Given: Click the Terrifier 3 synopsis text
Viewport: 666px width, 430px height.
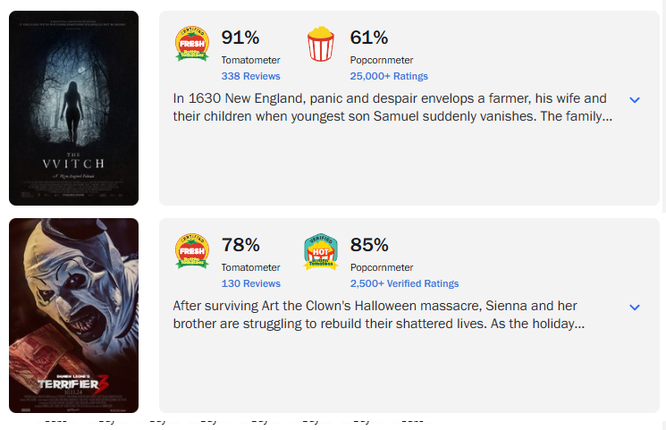Looking at the screenshot, I should point(379,315).
